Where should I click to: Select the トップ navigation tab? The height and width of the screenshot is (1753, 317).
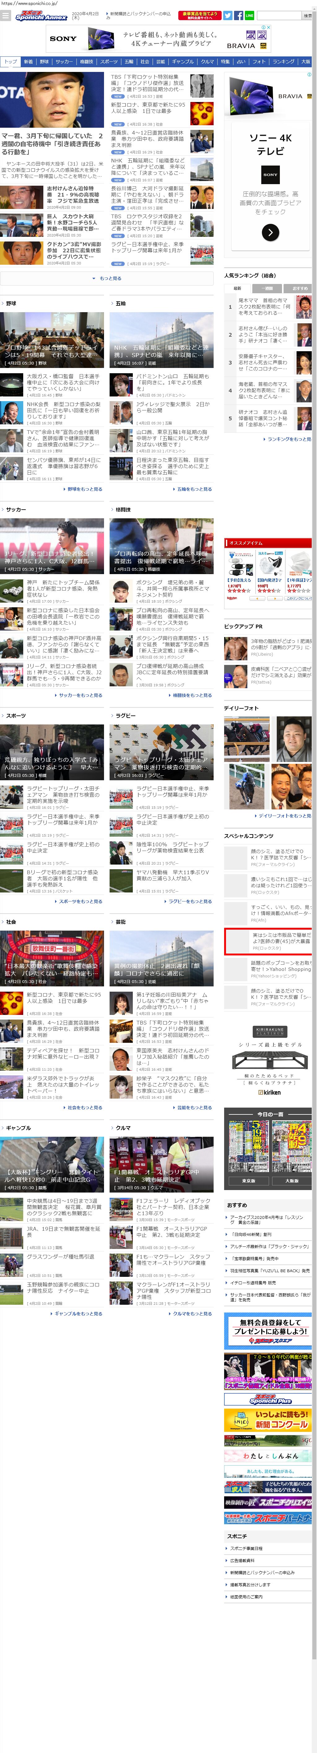point(10,61)
